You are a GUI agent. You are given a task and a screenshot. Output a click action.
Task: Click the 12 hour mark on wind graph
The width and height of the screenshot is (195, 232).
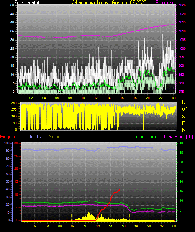[96, 98]
